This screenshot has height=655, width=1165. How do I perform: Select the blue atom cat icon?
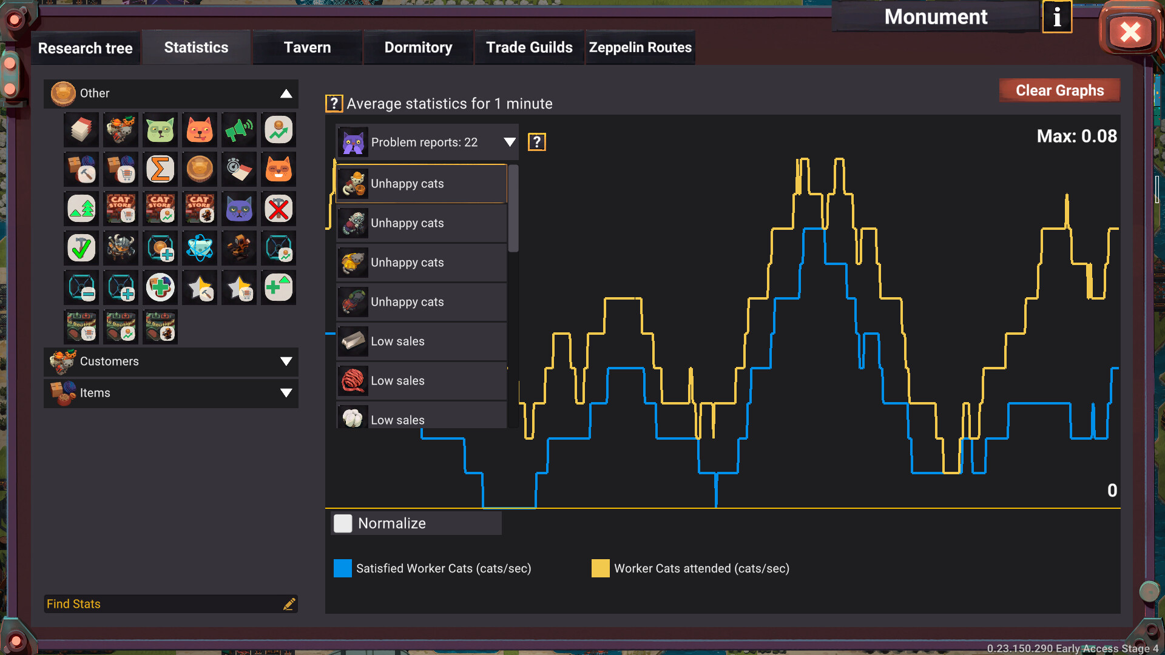point(200,248)
